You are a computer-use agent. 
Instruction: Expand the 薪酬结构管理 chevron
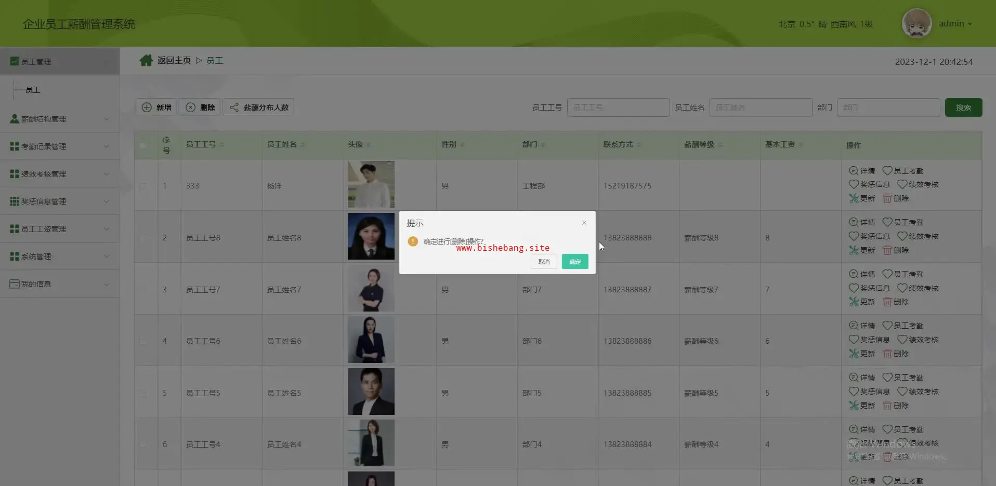pyautogui.click(x=107, y=119)
